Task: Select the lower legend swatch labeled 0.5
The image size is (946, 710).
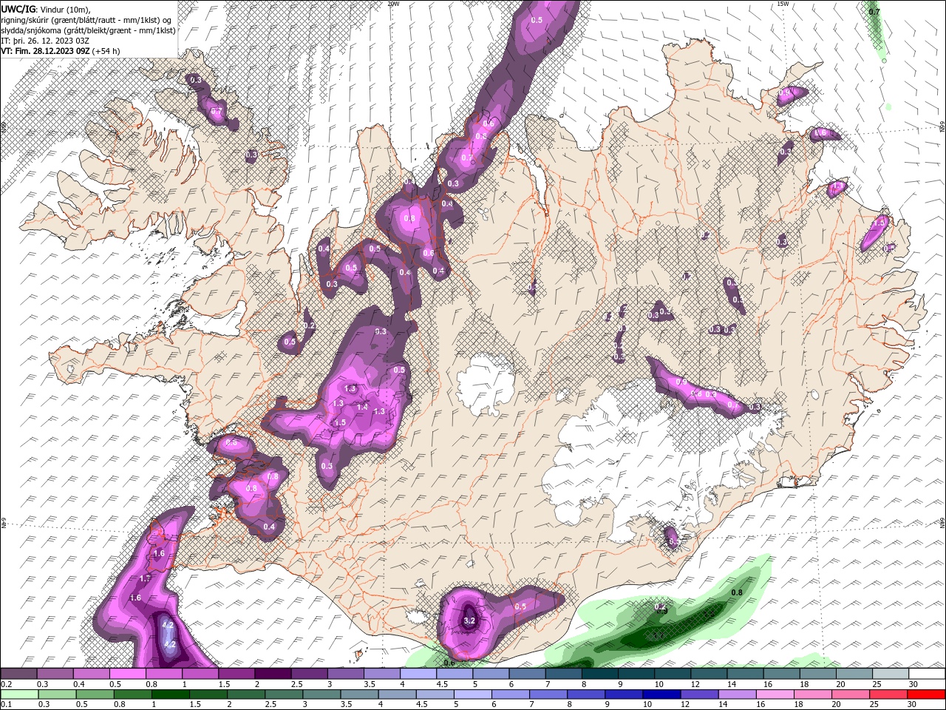Action: [94, 694]
